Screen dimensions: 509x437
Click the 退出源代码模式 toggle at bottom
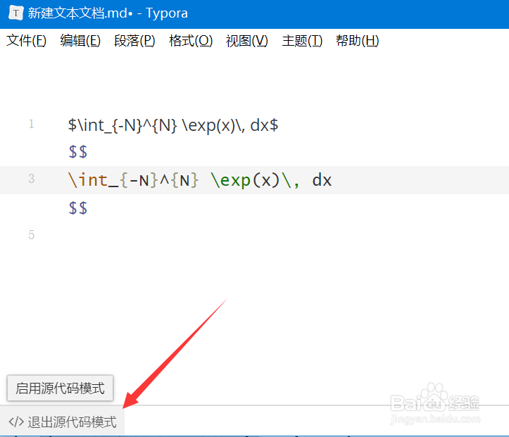pos(63,422)
